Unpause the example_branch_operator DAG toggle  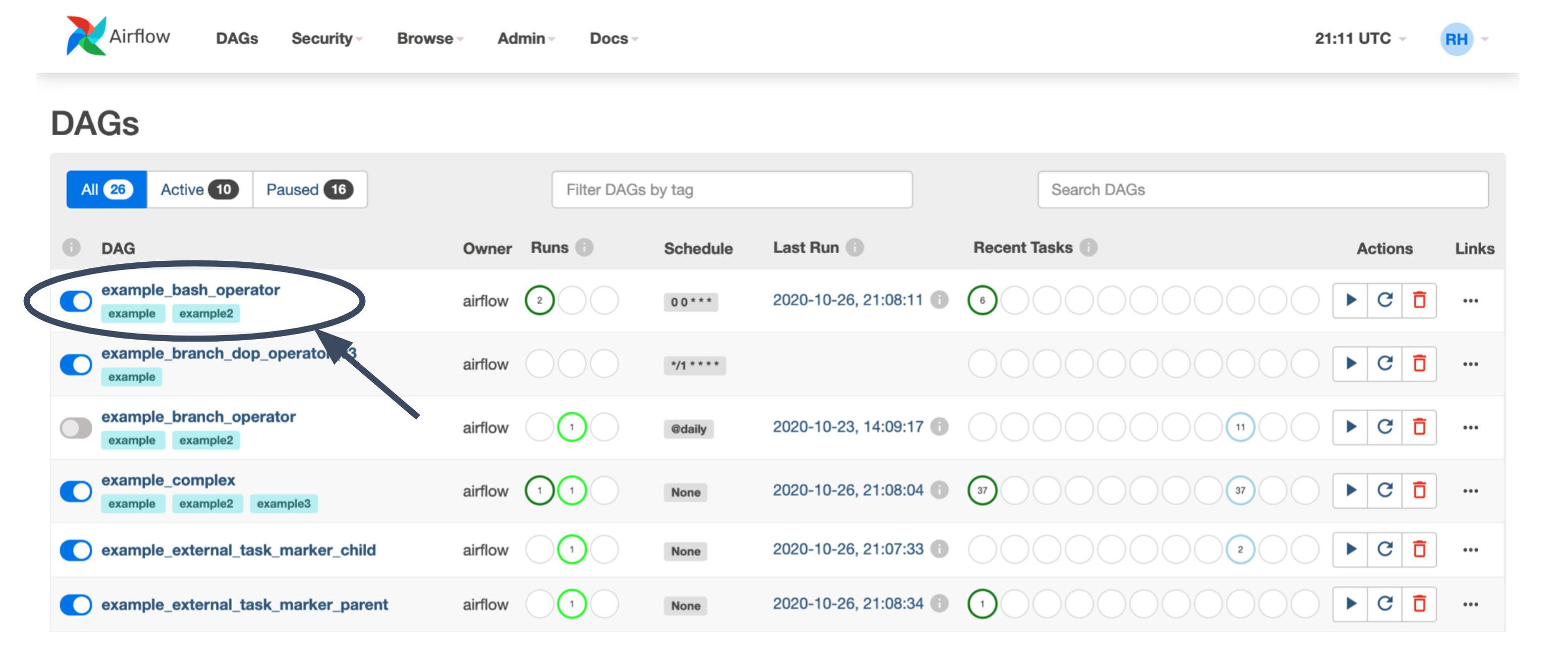click(76, 428)
